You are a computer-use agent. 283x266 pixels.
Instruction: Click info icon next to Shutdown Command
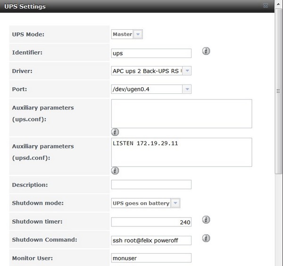click(206, 239)
